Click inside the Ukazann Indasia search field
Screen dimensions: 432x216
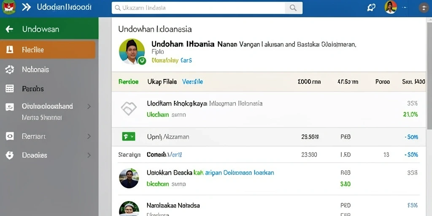point(198,8)
